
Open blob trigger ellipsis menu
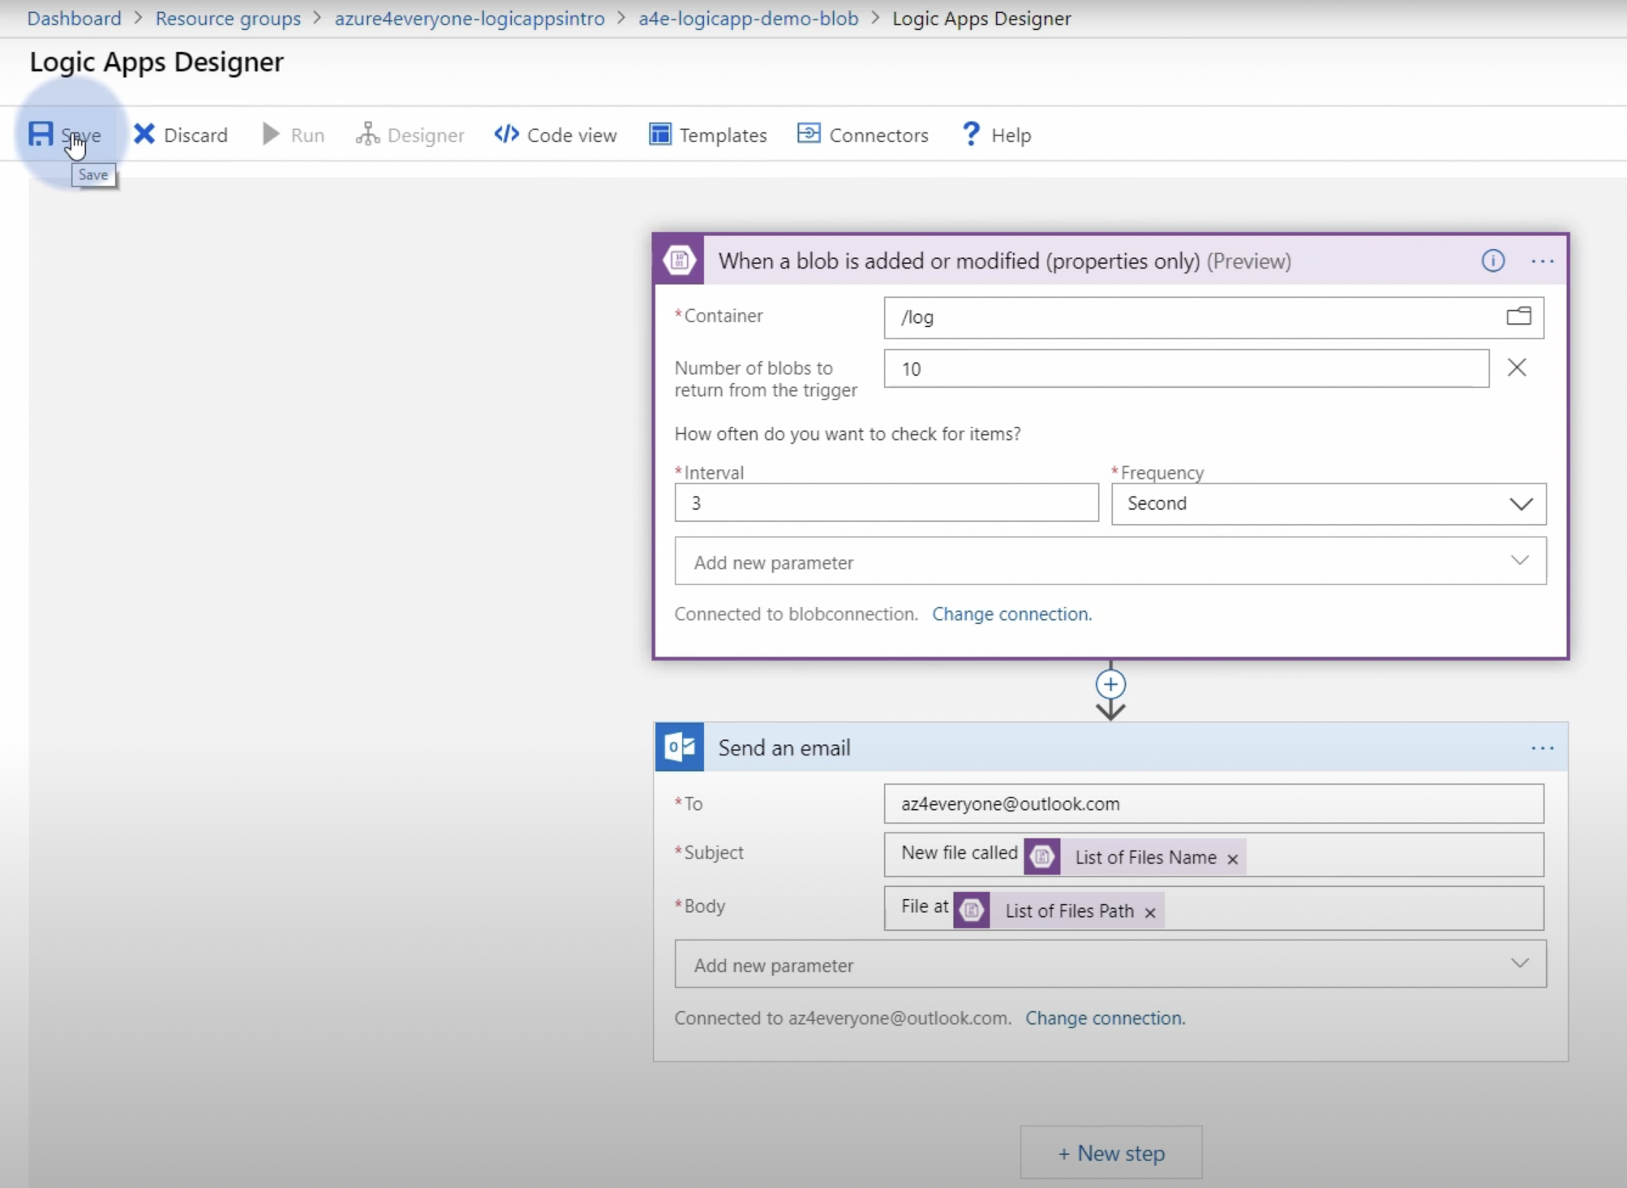[x=1542, y=261]
